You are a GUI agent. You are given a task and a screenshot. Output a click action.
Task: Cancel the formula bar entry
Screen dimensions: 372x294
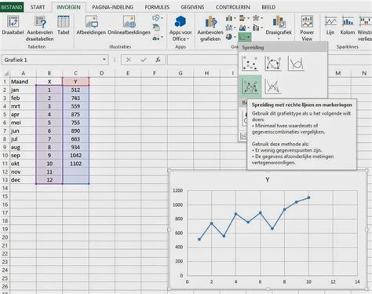(x=129, y=60)
